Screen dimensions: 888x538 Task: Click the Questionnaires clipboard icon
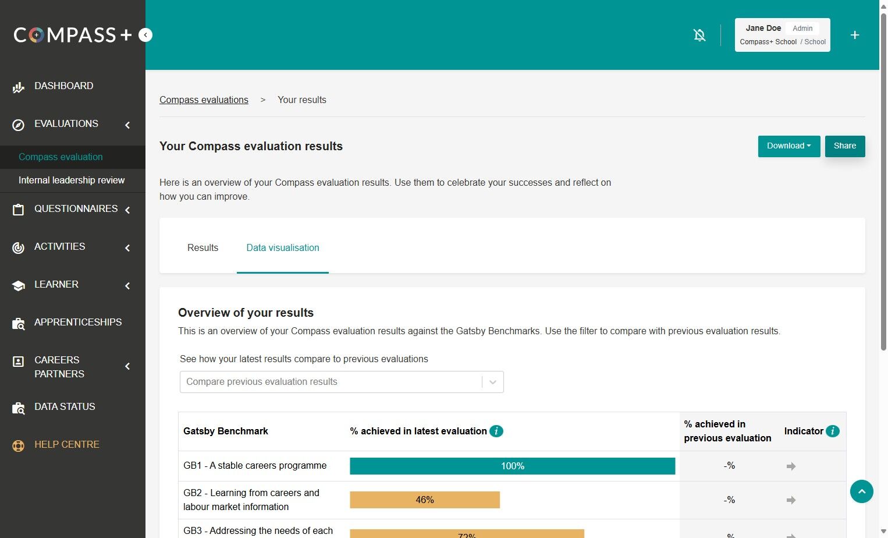coord(19,210)
